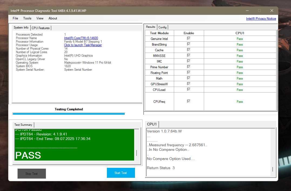Select the Config tab
The width and height of the screenshot is (291, 191).
pyautogui.click(x=163, y=27)
